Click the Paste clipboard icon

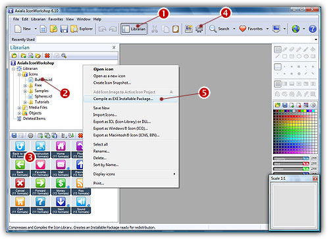176,29
